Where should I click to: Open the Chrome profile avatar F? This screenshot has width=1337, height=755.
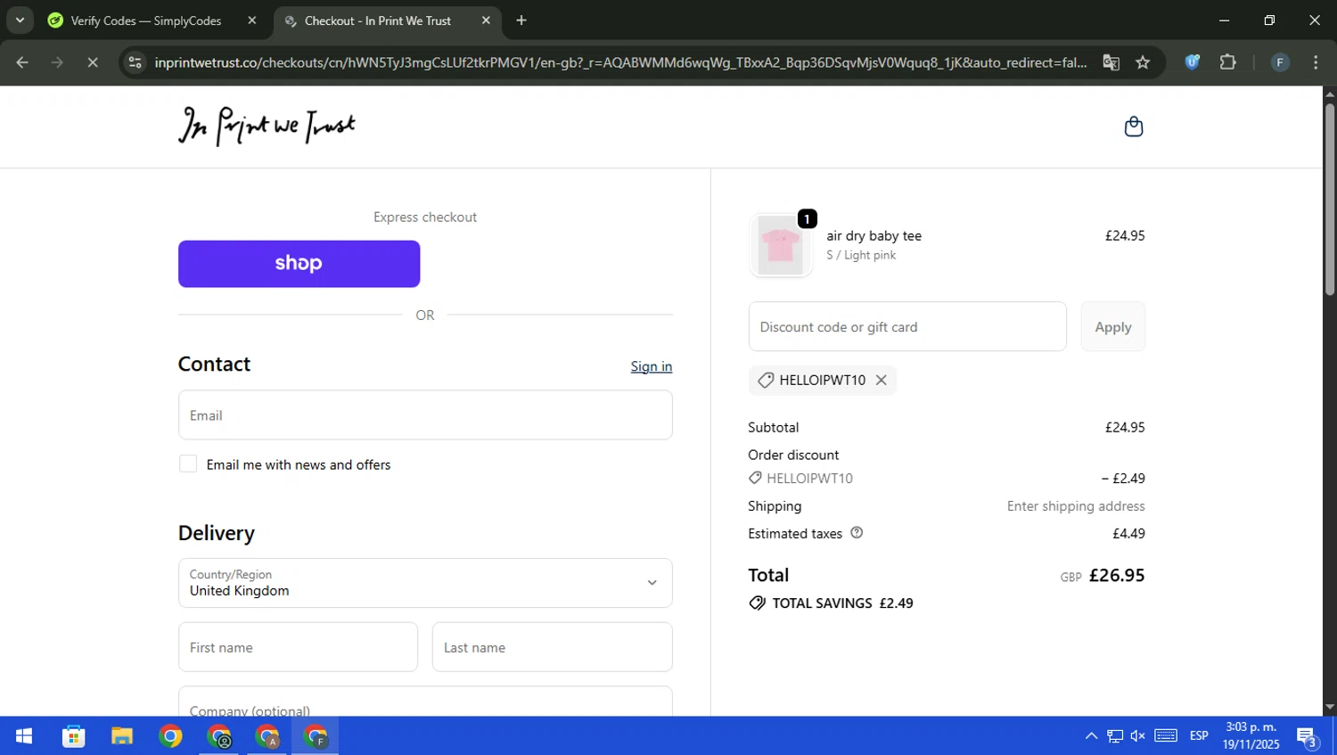(1280, 62)
